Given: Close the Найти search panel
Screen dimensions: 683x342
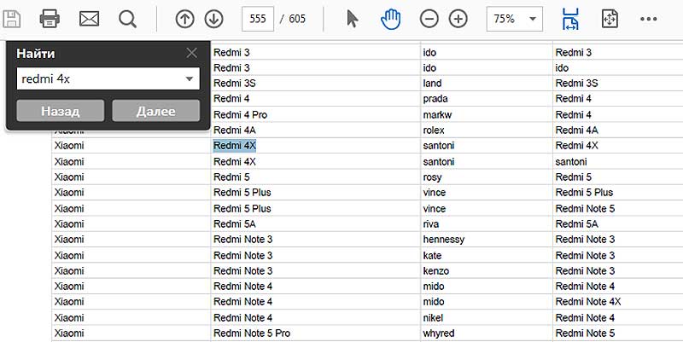Looking at the screenshot, I should tap(191, 53).
